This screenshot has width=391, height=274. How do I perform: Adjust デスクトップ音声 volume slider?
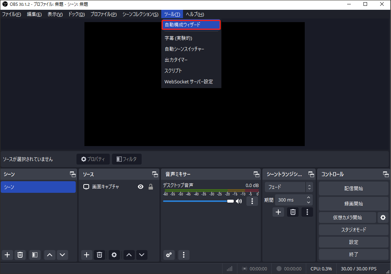click(198, 201)
